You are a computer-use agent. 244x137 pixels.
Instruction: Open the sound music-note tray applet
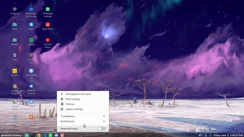[x=210, y=135]
